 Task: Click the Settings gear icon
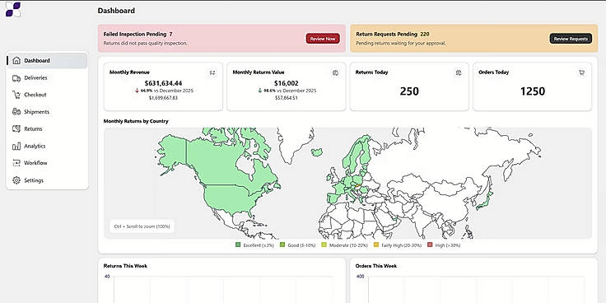coord(16,180)
